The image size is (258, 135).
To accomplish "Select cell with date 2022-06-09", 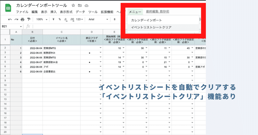I will [x=33, y=72].
